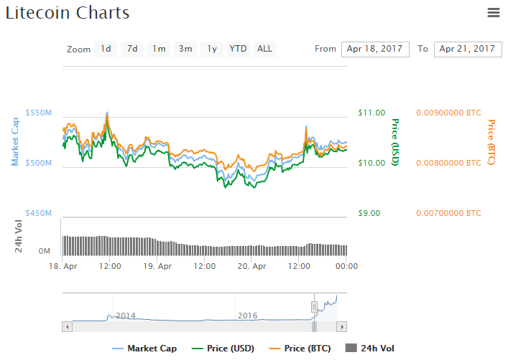Click the 0.00800000 BTC axis label

448,163
